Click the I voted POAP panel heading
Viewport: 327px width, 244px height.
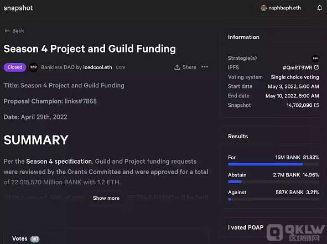[x=246, y=227]
